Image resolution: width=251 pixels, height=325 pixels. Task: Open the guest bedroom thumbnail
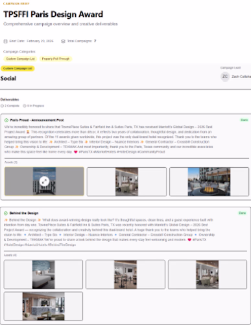point(43,274)
